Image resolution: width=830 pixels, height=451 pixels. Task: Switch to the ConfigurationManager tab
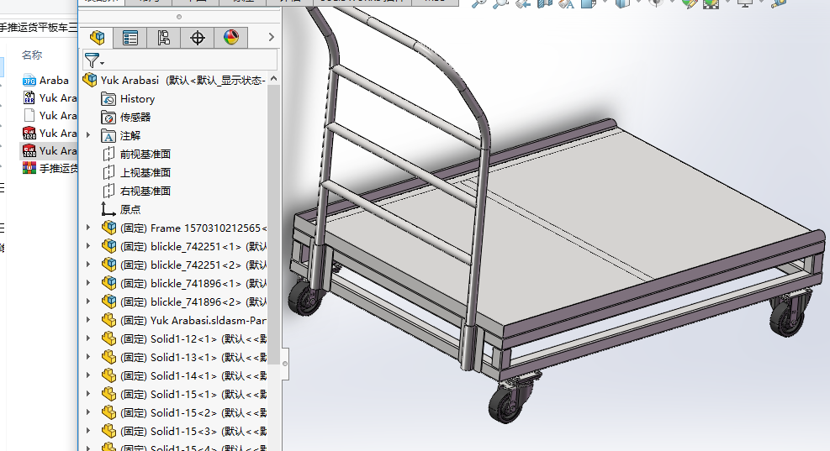pyautogui.click(x=164, y=38)
